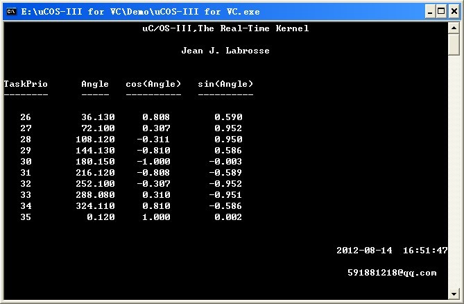Click the 'cos(Angle)' column header
Screen dimensions: 464x304
(153, 84)
